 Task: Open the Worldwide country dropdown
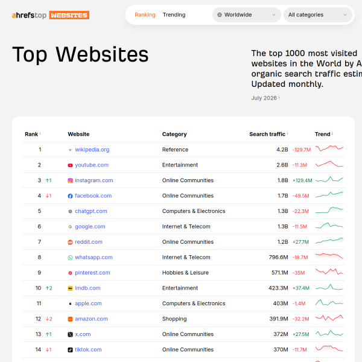(247, 14)
